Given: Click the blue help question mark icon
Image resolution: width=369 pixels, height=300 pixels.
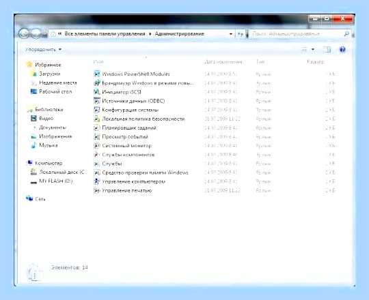Looking at the screenshot, I should tap(342, 50).
